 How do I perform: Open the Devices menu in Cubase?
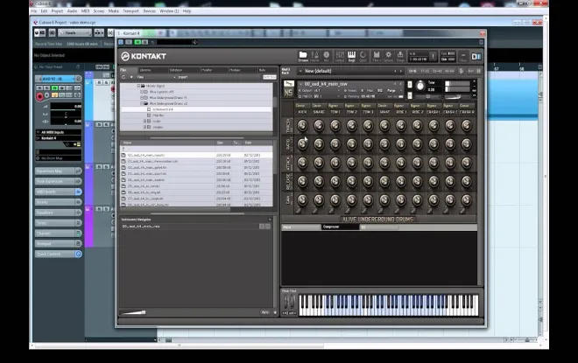tap(149, 11)
